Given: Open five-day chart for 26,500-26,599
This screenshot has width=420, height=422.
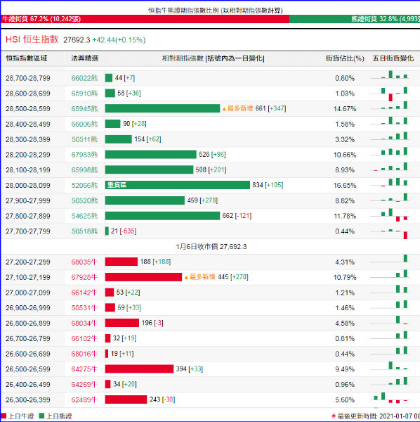Looking at the screenshot, I should (389, 366).
